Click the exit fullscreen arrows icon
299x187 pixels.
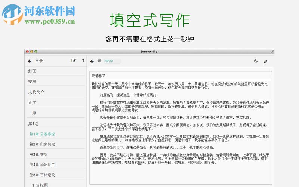point(266,61)
